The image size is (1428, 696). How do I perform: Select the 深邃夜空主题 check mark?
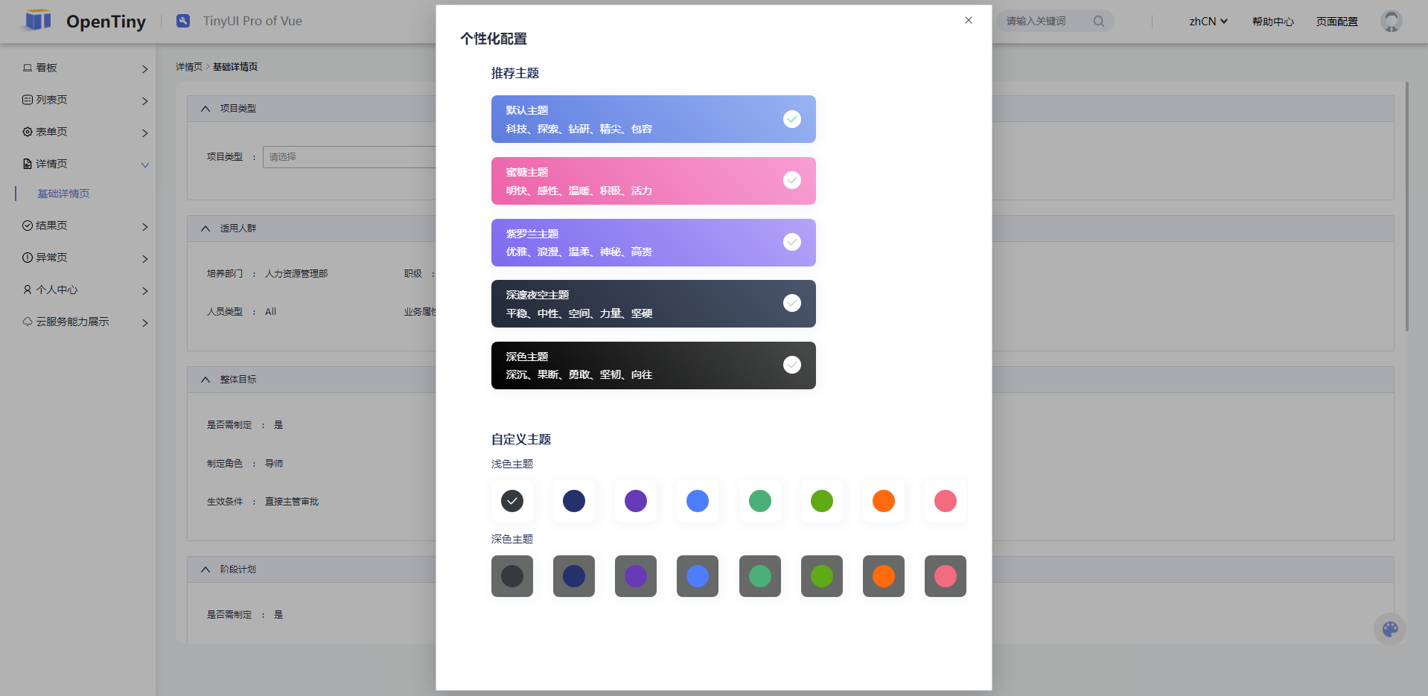(x=791, y=303)
